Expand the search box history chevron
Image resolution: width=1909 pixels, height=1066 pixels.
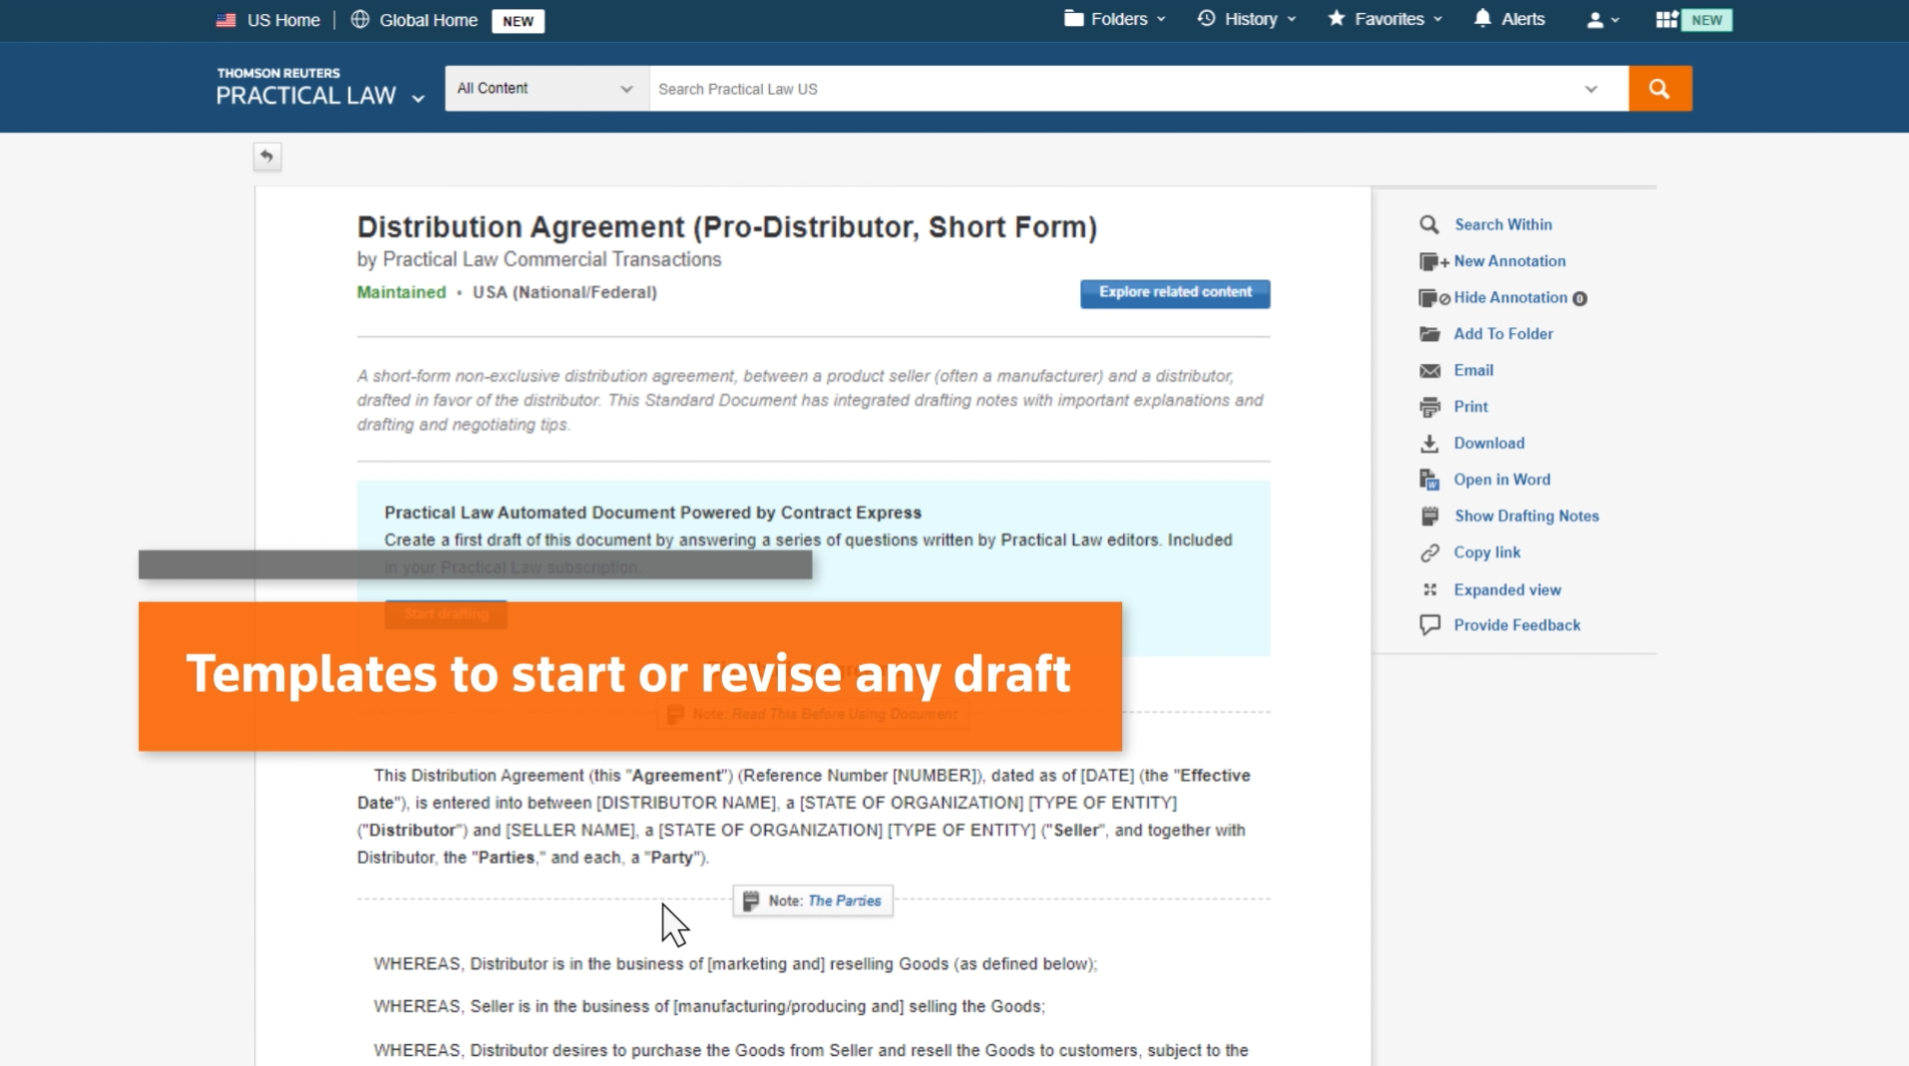point(1591,89)
